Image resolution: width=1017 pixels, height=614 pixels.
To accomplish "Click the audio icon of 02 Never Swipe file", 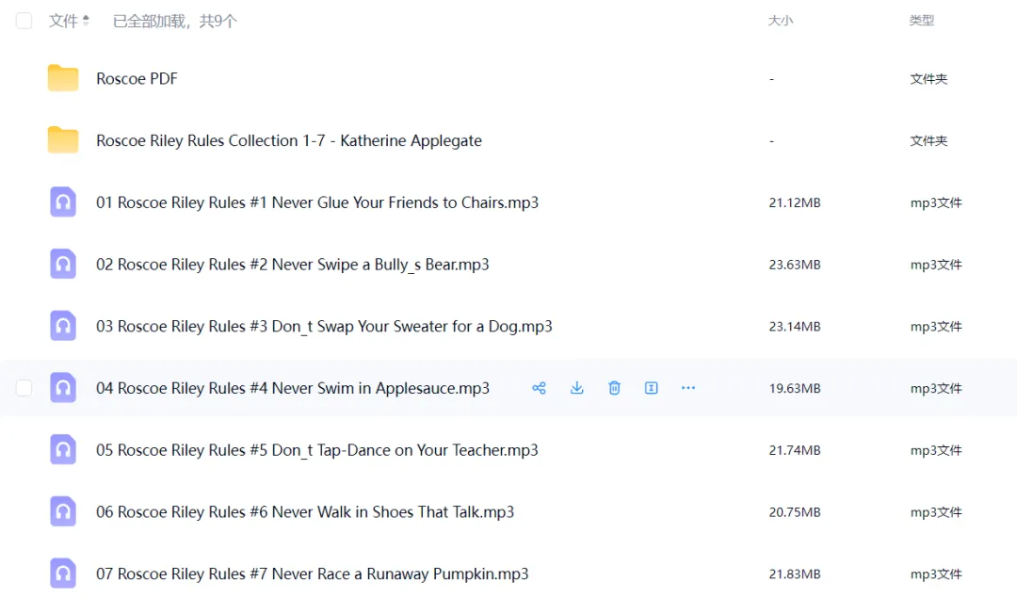I will coord(63,264).
